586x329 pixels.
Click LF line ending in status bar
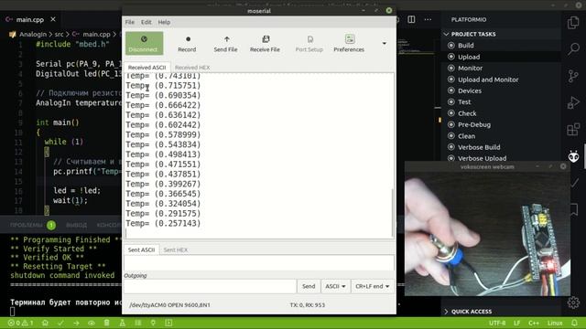[516, 323]
